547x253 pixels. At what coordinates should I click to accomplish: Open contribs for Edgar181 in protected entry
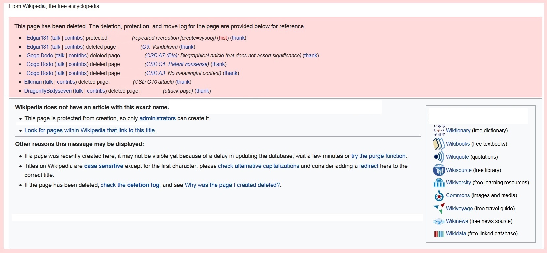(74, 38)
